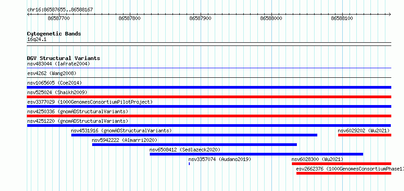Click the nsv1065605 (Coe2014) blue variant bar

pyautogui.click(x=209, y=87)
